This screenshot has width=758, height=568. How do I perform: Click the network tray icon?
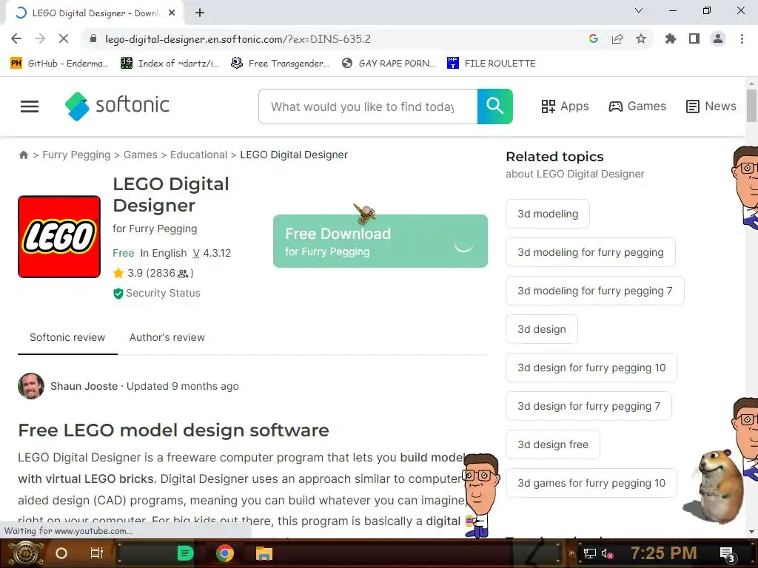(589, 553)
